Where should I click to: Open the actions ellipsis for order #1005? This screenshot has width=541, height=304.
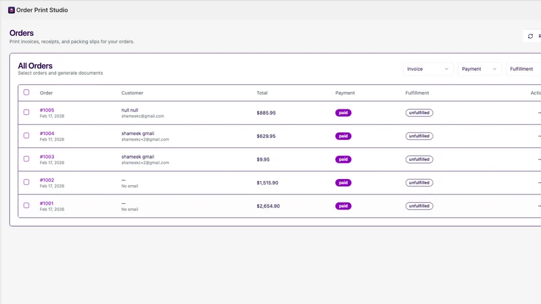click(x=539, y=113)
